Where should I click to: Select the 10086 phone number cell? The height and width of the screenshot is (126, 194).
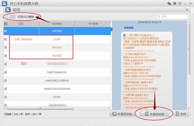click(57, 39)
